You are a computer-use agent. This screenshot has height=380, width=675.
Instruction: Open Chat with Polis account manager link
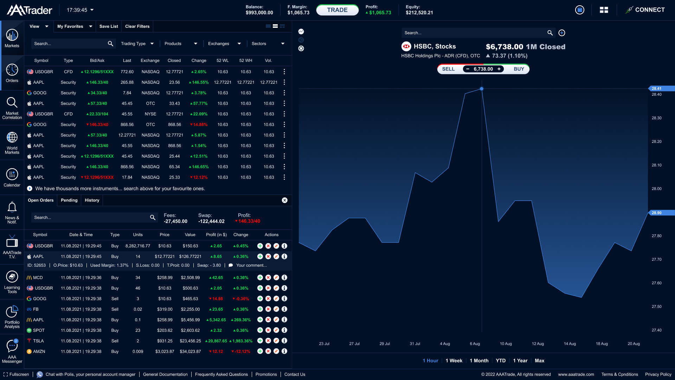tap(86, 374)
